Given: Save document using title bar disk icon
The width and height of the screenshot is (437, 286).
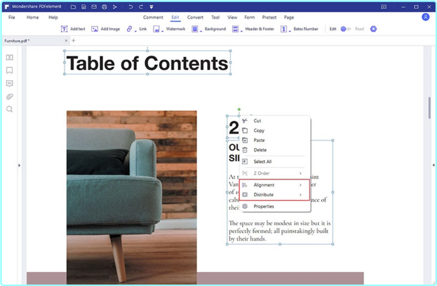Looking at the screenshot, I should (83, 7).
